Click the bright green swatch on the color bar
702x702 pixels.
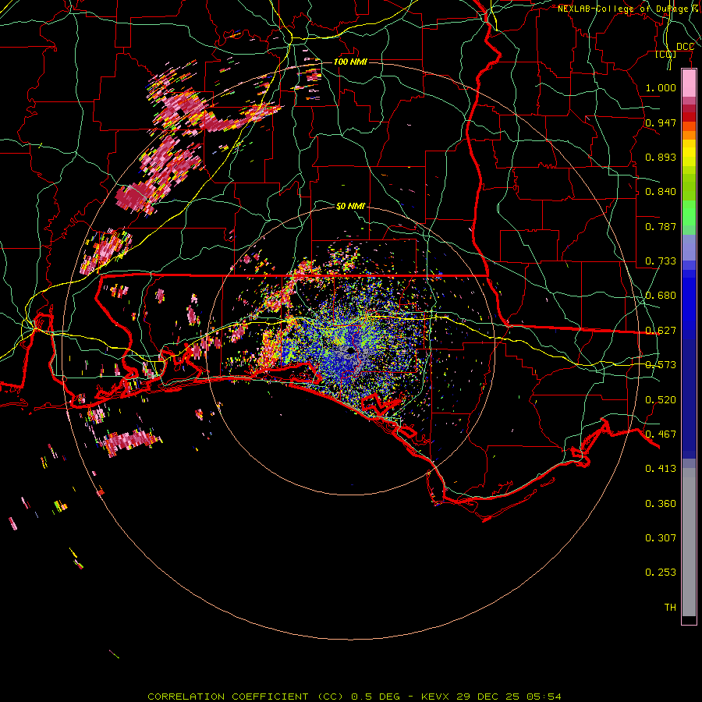click(x=689, y=213)
